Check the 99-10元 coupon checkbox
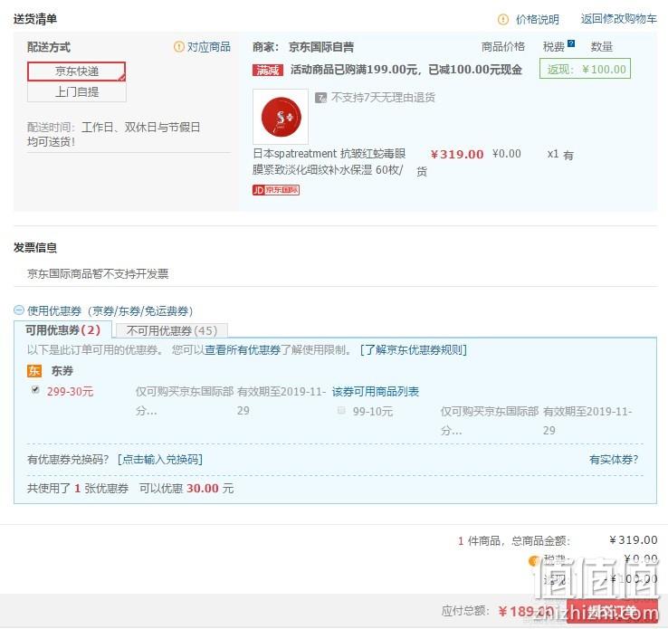 [341, 410]
